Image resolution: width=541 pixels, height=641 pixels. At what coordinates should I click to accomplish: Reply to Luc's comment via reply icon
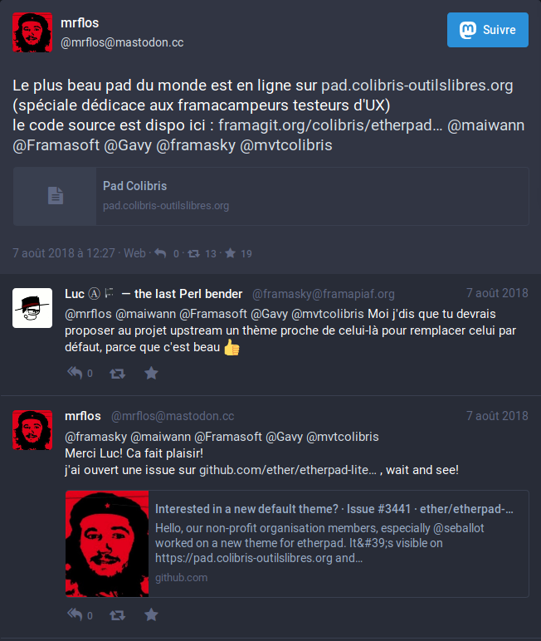click(x=76, y=373)
